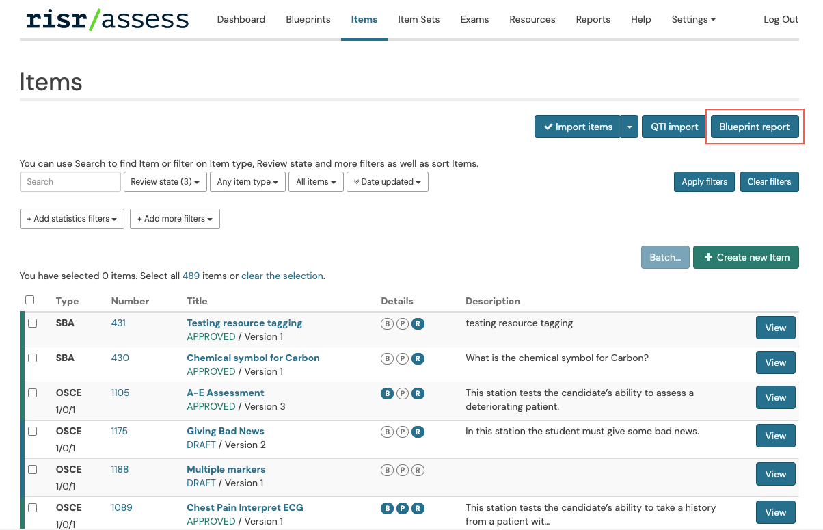
Task: Click the Search input field
Action: click(x=70, y=182)
